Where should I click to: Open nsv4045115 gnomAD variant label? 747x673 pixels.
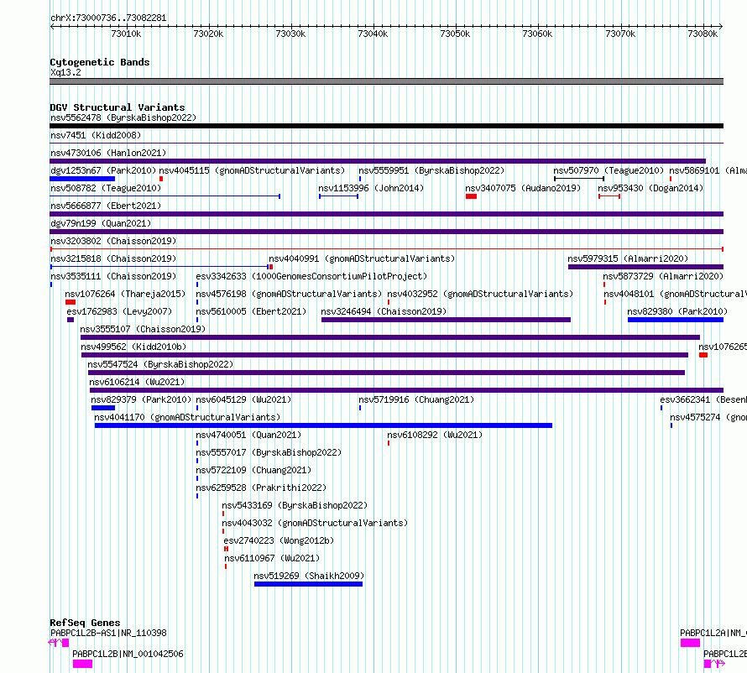click(x=252, y=170)
